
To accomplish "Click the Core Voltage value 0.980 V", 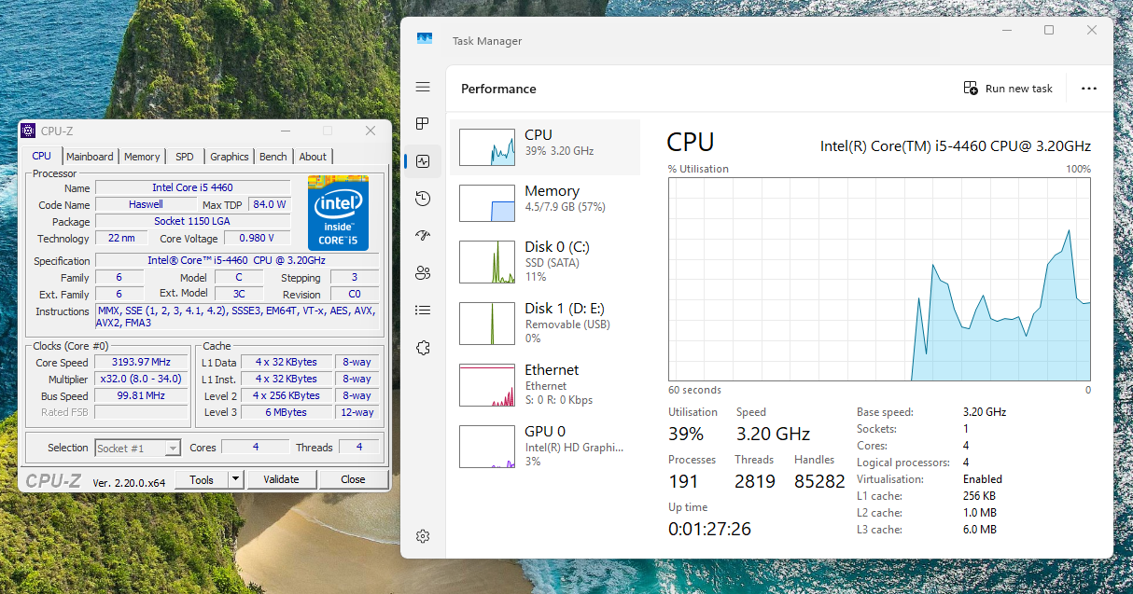I will pyautogui.click(x=257, y=238).
